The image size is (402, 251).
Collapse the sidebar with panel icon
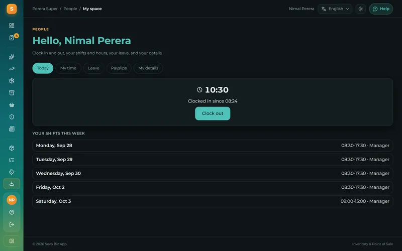[12, 241]
